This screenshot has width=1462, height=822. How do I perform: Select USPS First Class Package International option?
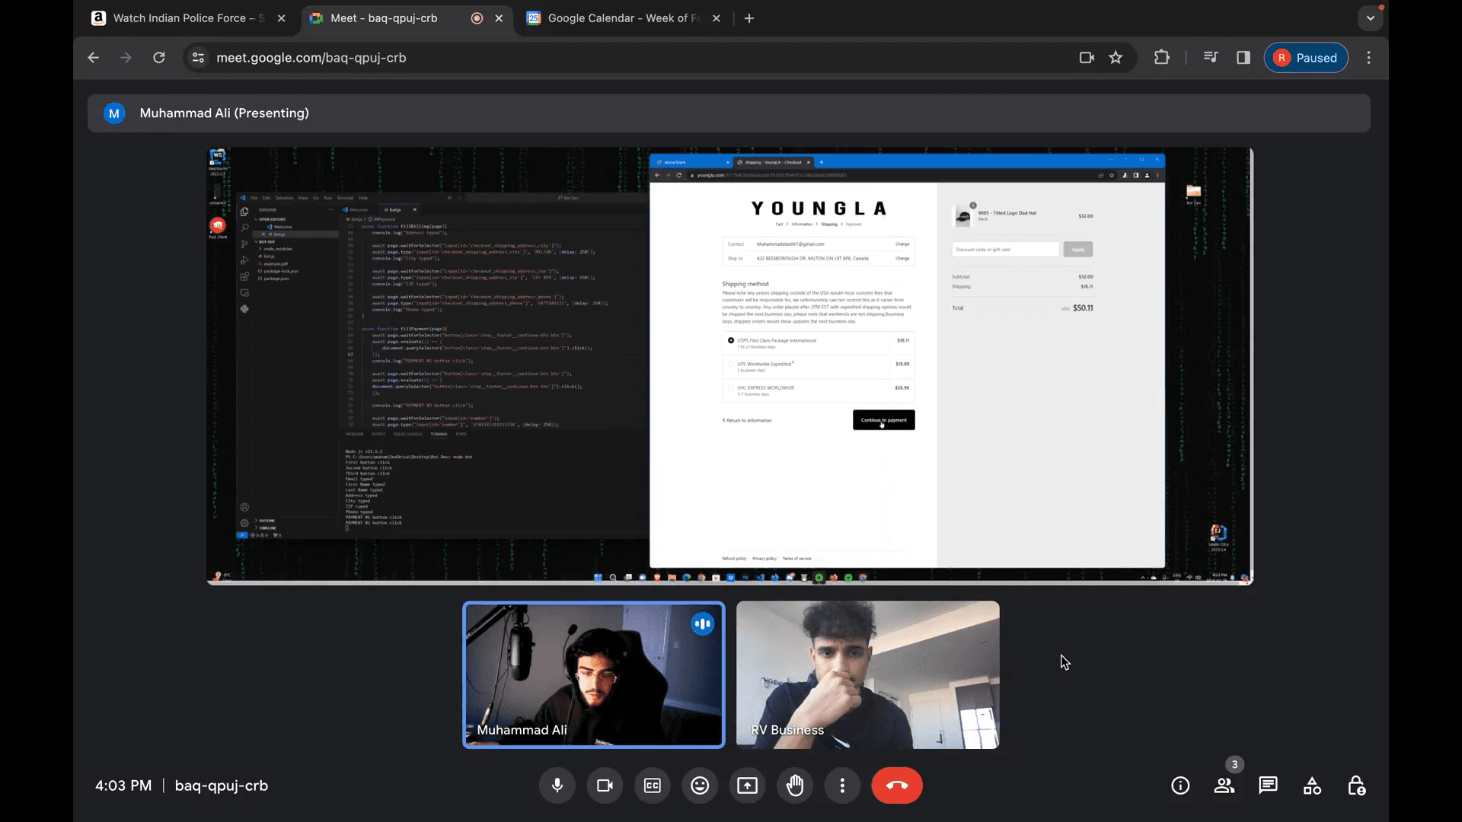point(818,343)
